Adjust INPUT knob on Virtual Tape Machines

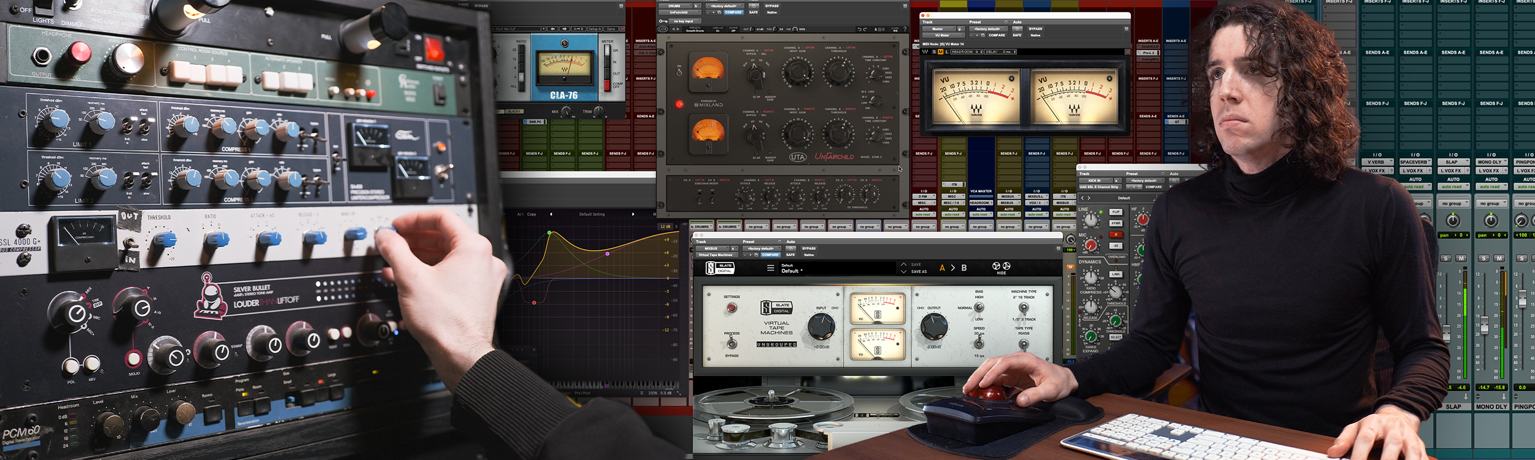tap(821, 326)
